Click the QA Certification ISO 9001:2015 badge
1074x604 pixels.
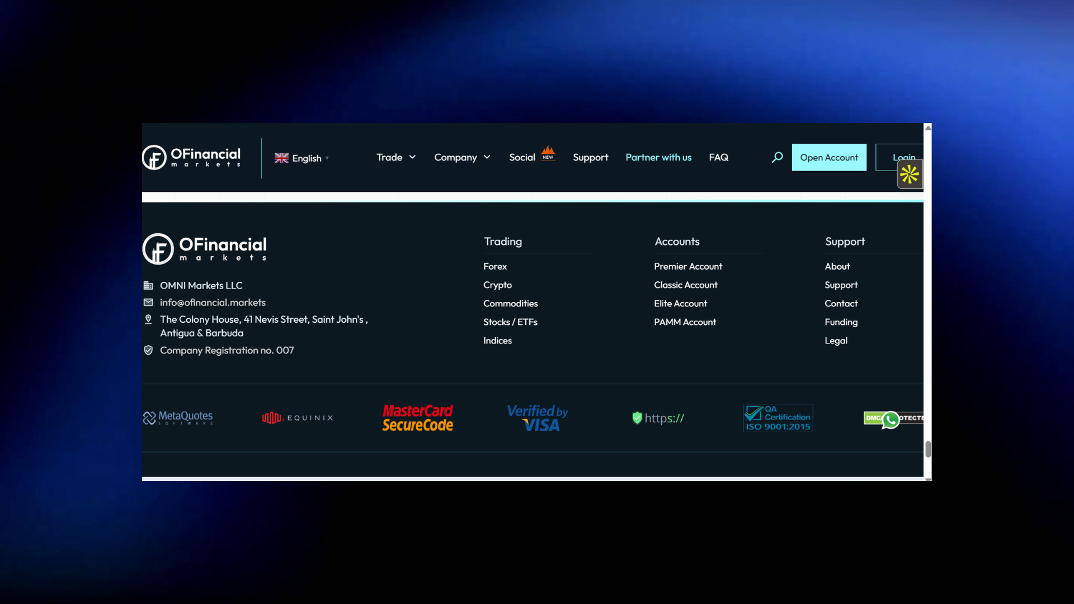pos(778,418)
